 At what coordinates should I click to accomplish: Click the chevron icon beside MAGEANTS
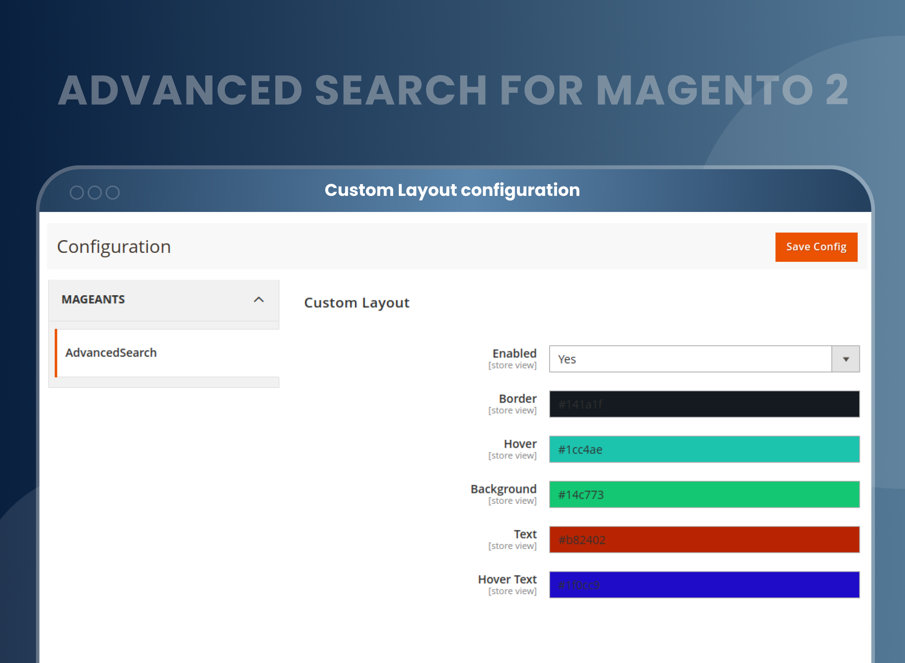pyautogui.click(x=258, y=300)
